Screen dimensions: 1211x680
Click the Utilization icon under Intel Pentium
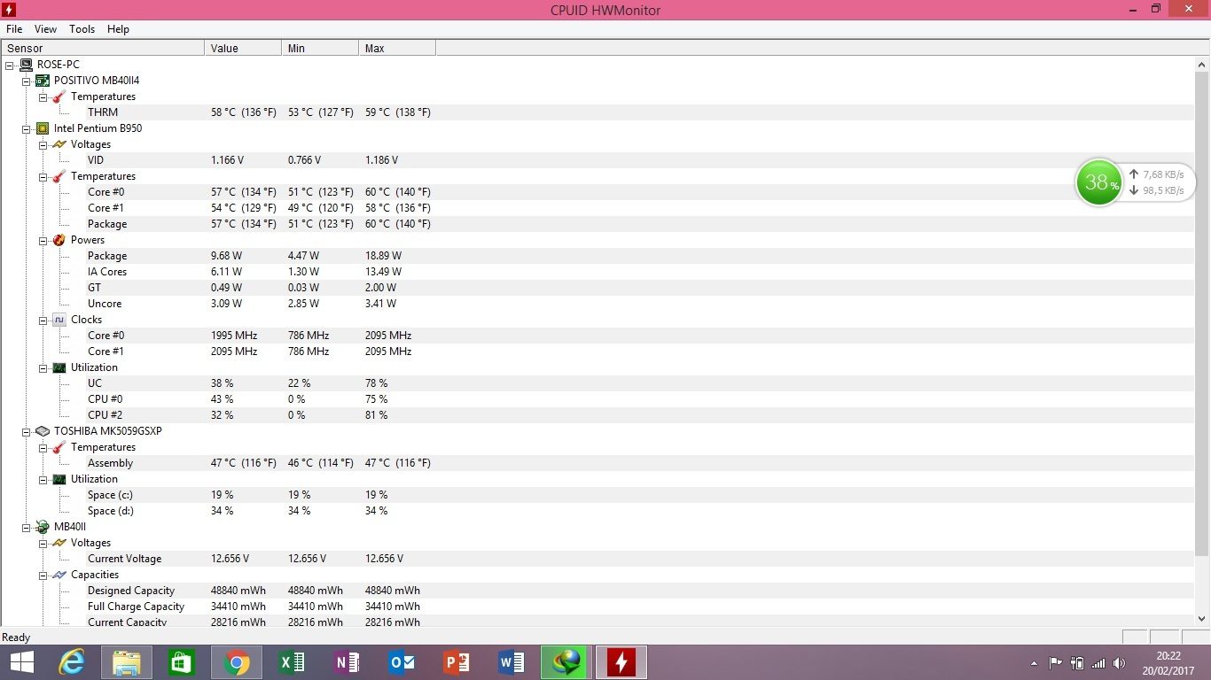pos(59,367)
